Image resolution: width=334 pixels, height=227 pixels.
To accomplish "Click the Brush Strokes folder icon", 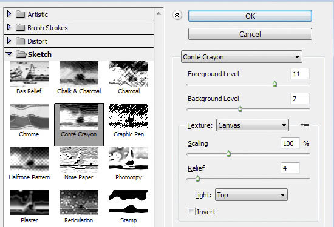I will [21, 27].
